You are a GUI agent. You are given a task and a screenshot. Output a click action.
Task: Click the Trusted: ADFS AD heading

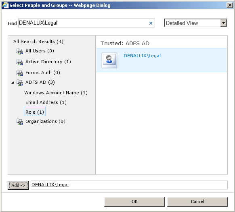(125, 44)
